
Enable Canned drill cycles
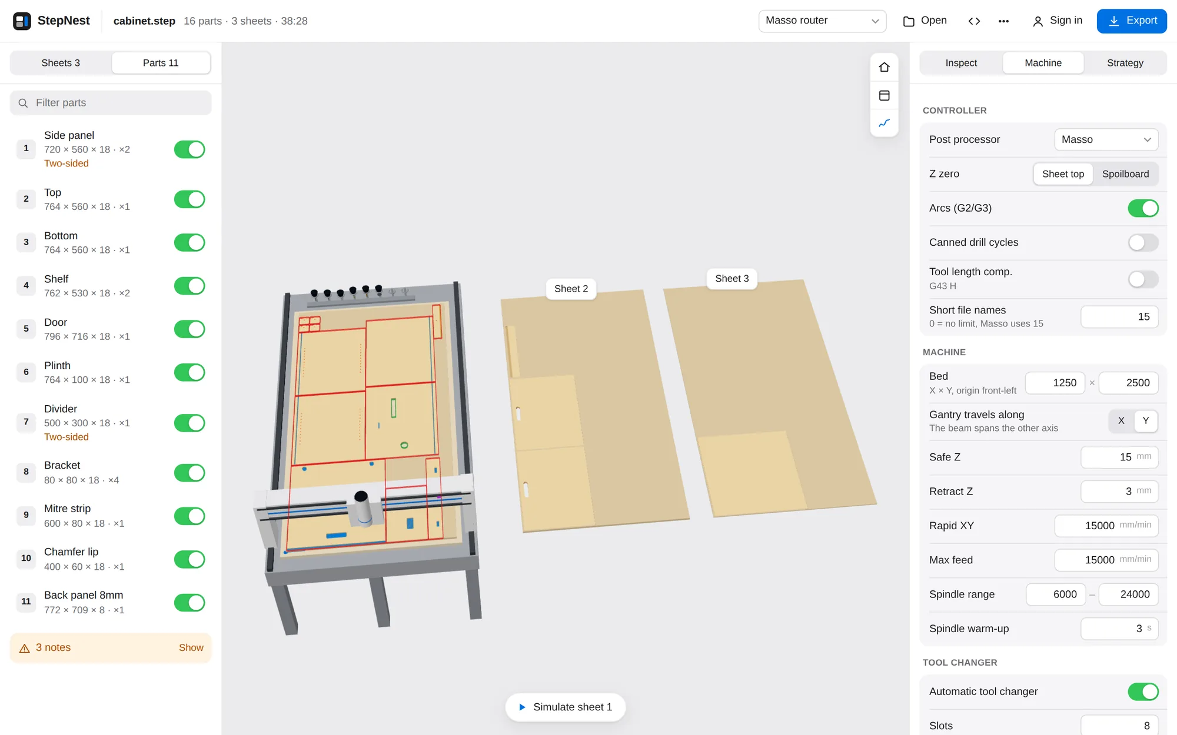pyautogui.click(x=1143, y=242)
